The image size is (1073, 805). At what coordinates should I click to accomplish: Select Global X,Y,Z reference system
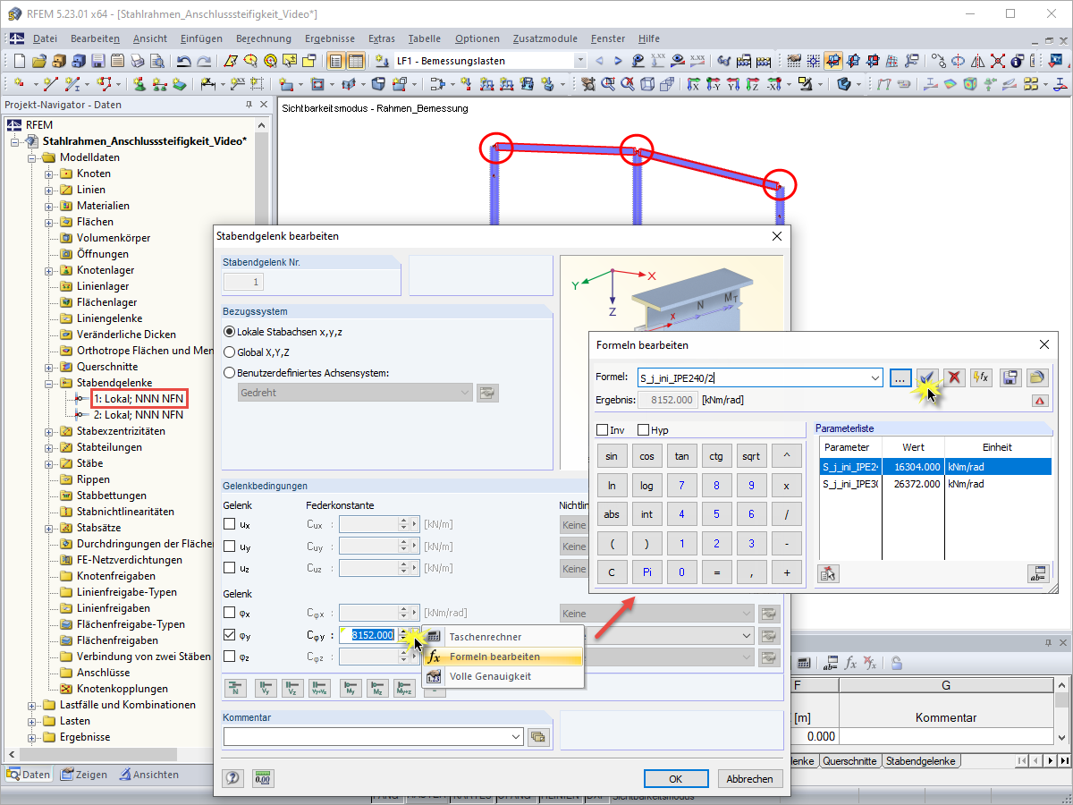pyautogui.click(x=229, y=352)
